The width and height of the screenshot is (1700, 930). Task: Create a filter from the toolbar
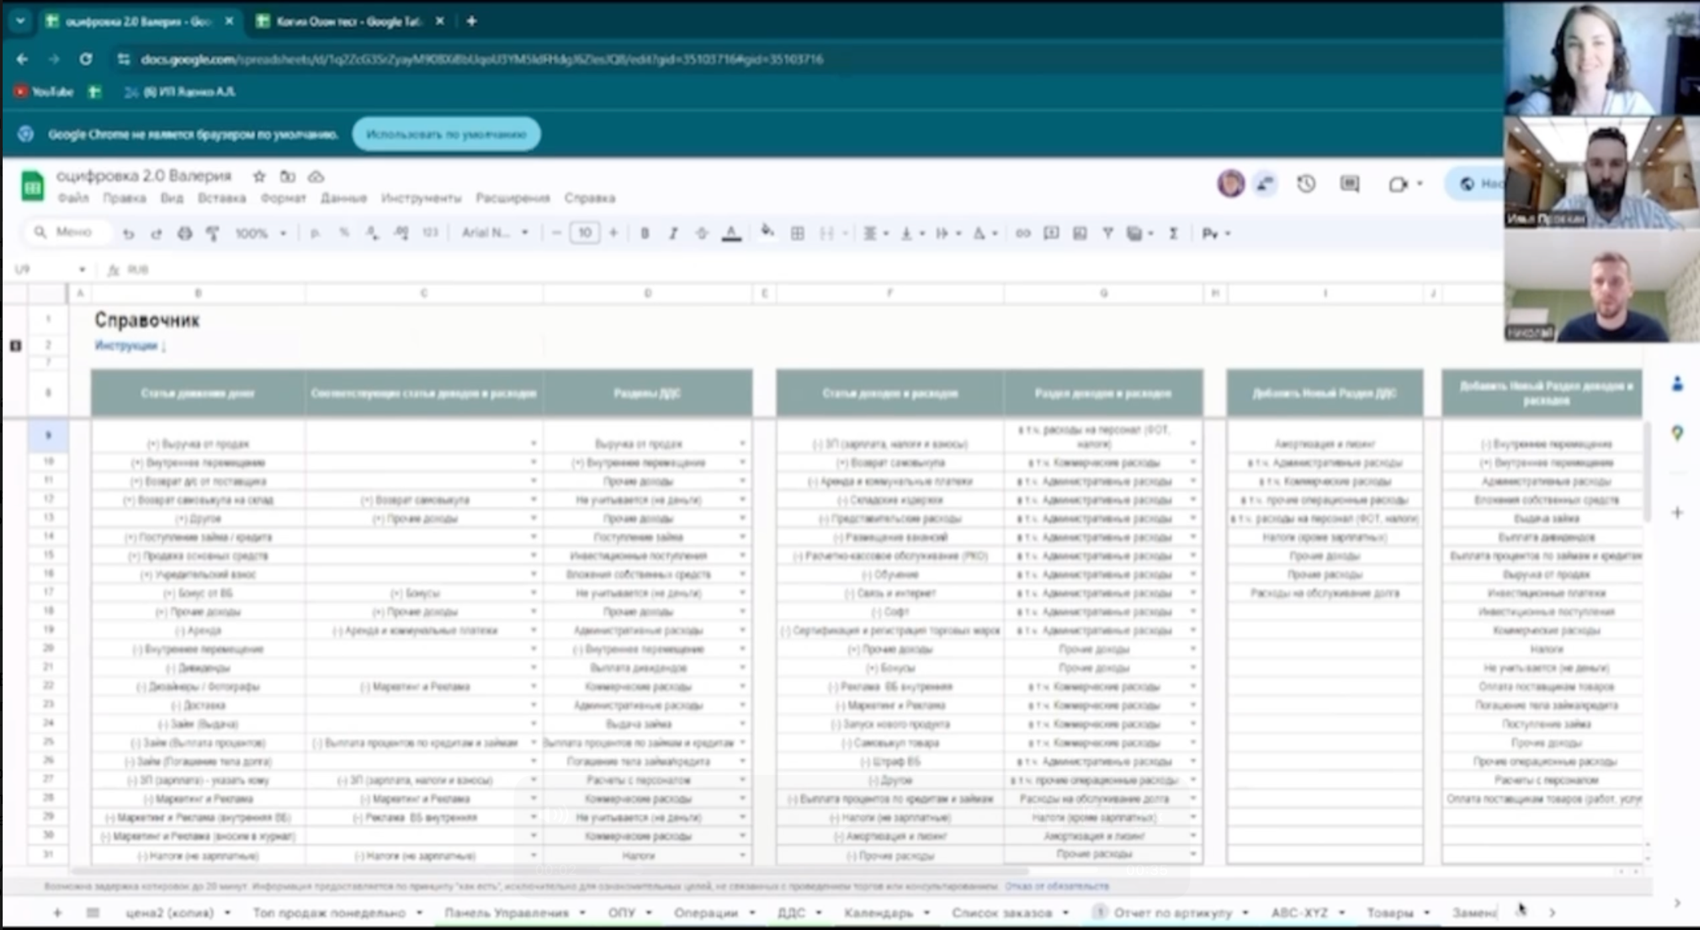click(1107, 233)
